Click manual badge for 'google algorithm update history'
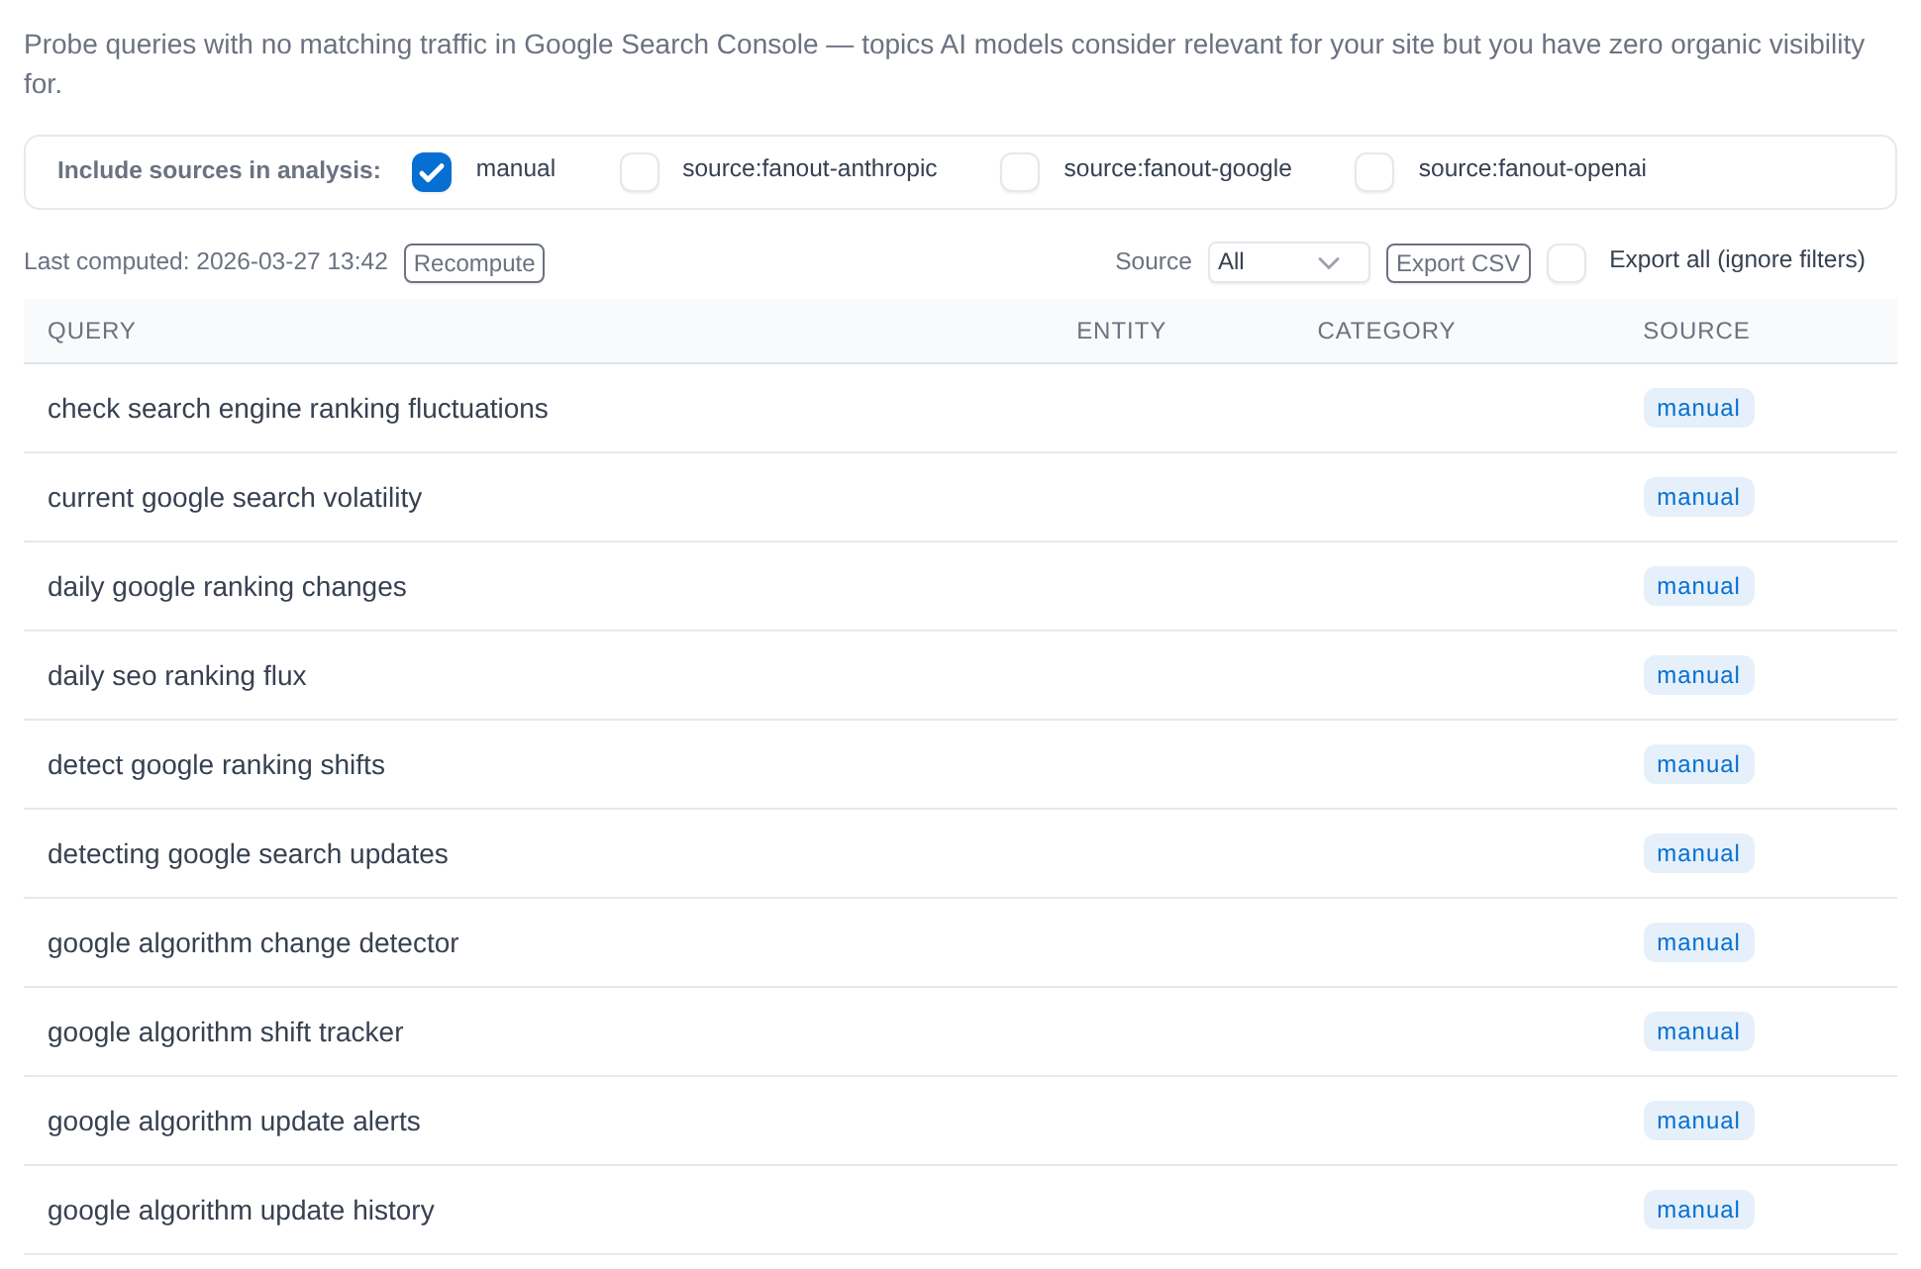The height and width of the screenshot is (1269, 1921). coord(1698,1210)
